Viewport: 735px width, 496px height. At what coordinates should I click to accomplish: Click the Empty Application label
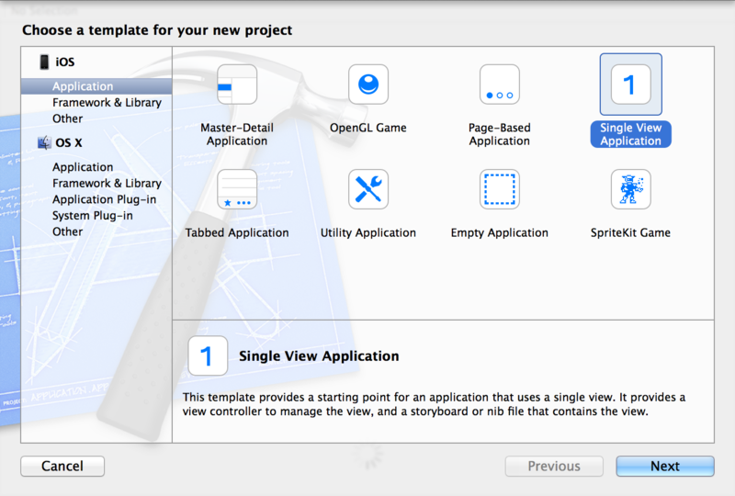tap(500, 232)
